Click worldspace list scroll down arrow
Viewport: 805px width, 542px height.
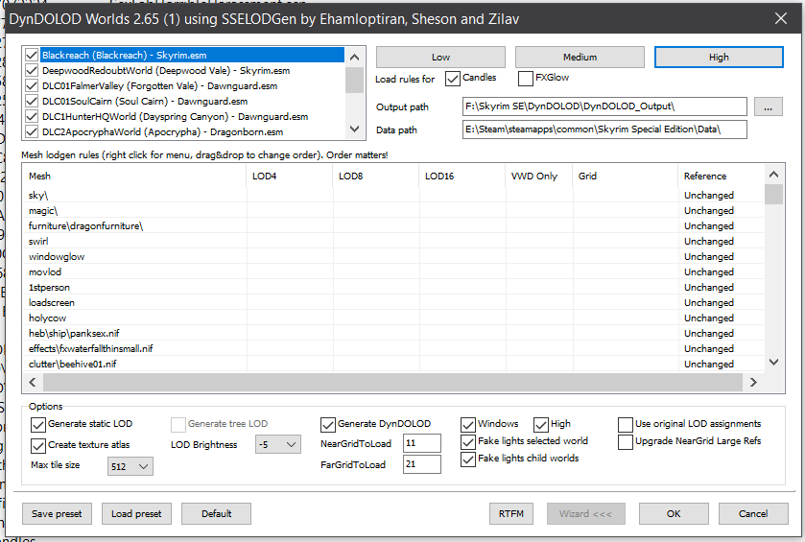pyautogui.click(x=354, y=129)
